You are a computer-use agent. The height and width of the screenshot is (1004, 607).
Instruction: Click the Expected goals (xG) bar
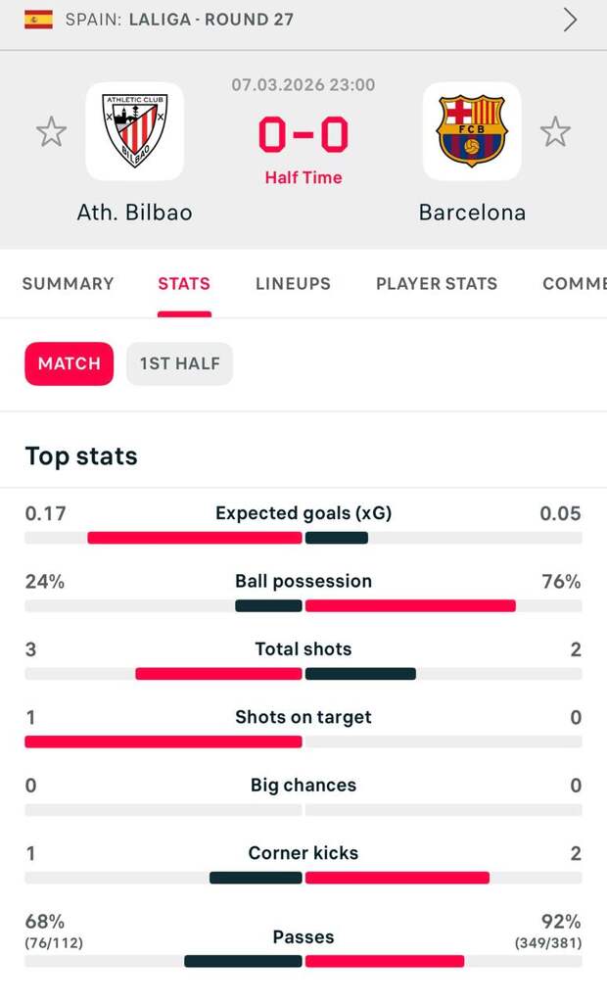[303, 538]
